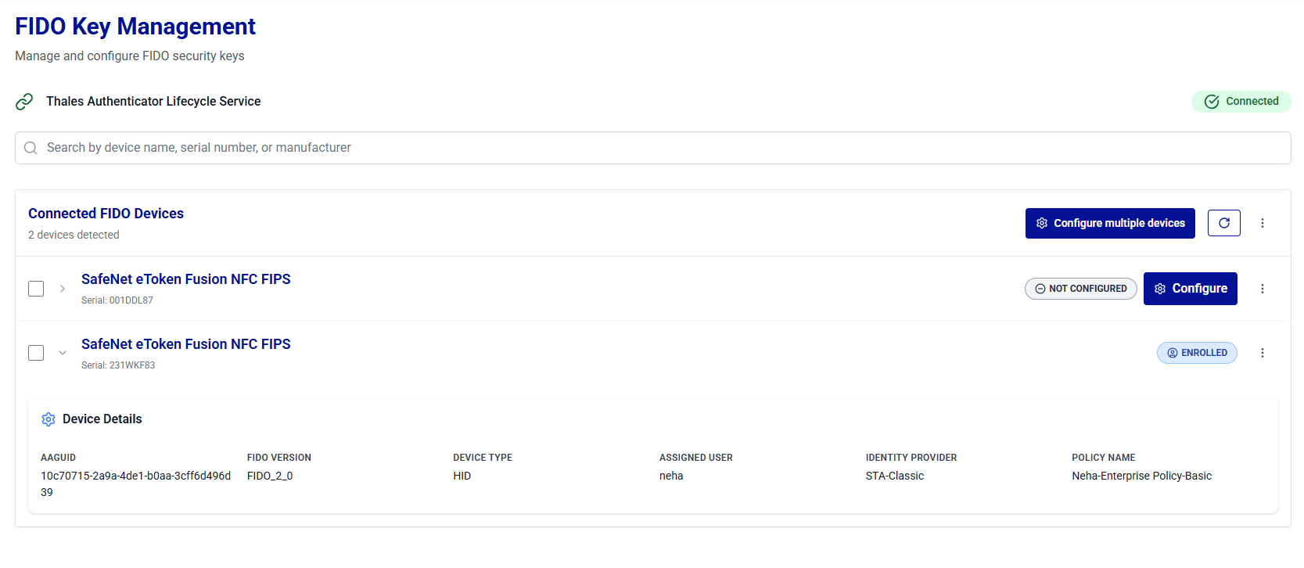Click the ASSIGNED USER column label
The image size is (1304, 568).
tap(696, 458)
